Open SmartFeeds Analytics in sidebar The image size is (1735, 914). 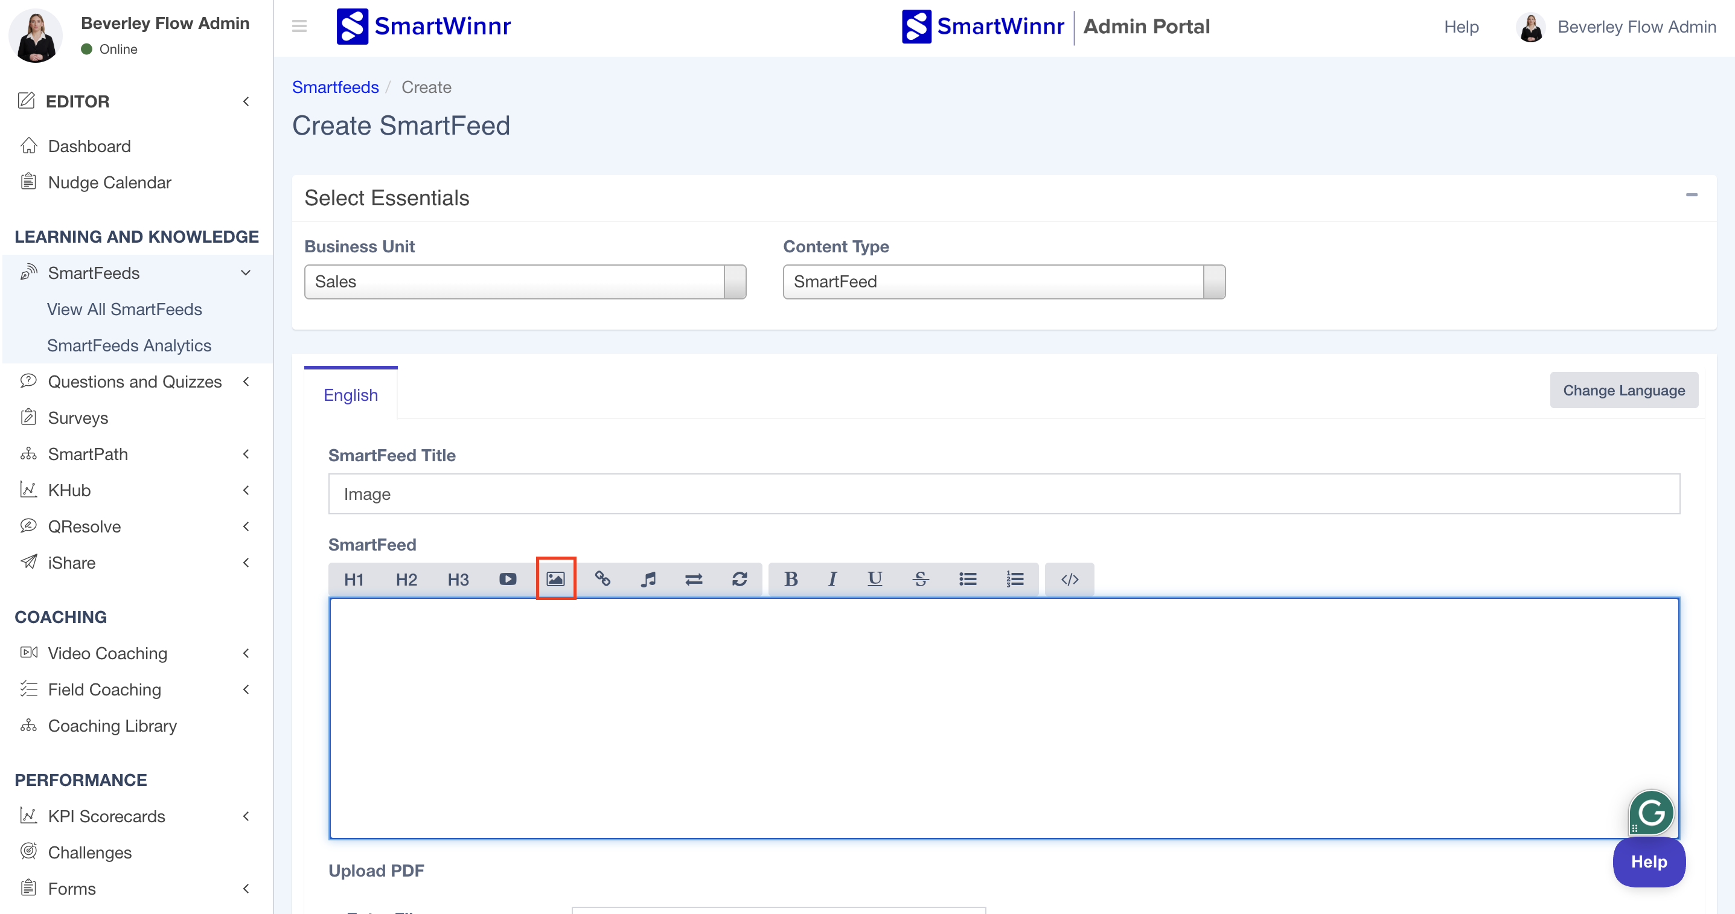tap(129, 345)
